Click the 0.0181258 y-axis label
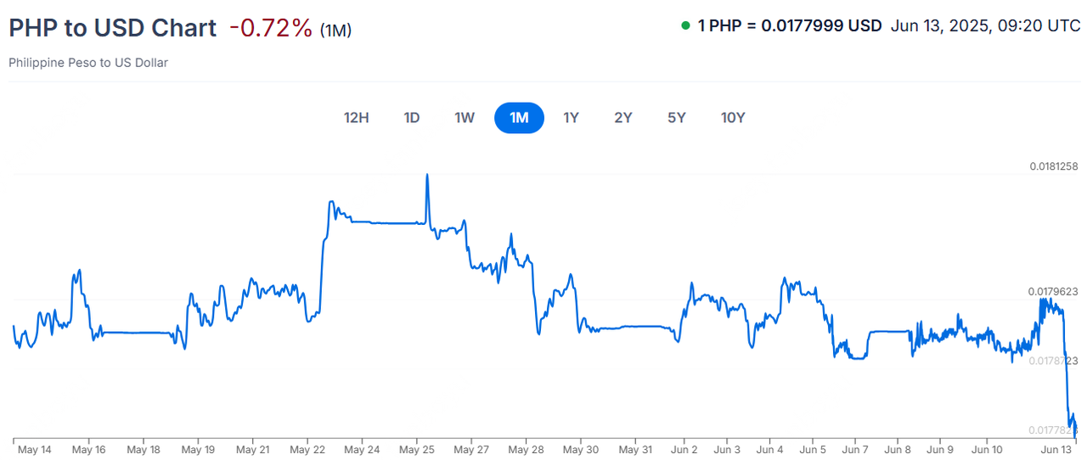The width and height of the screenshot is (1087, 460). (x=1053, y=166)
